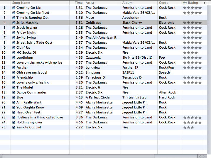Uncheck the You Oughta Know checkbox
The width and height of the screenshot is (211, 158).
point(13,107)
